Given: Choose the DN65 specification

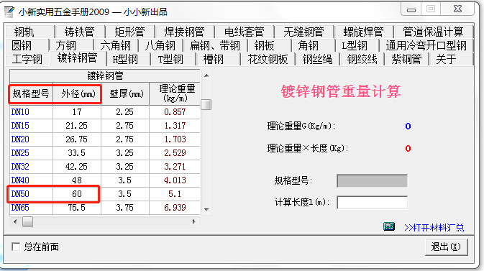Looking at the screenshot, I should (x=31, y=208).
